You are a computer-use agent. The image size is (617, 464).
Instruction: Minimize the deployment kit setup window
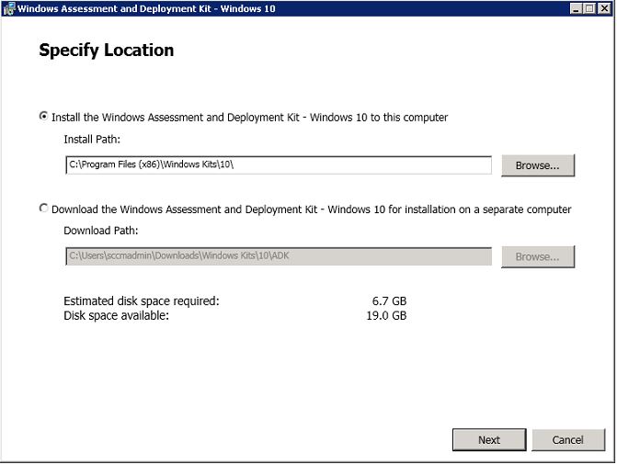pos(576,9)
